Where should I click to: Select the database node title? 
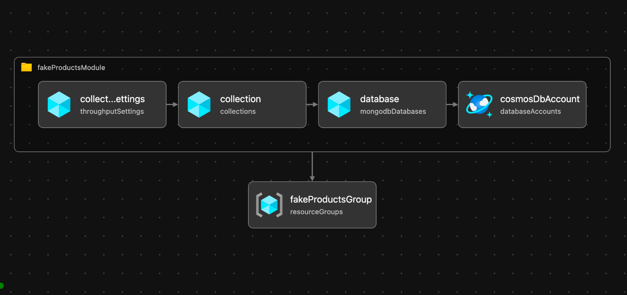coord(380,99)
